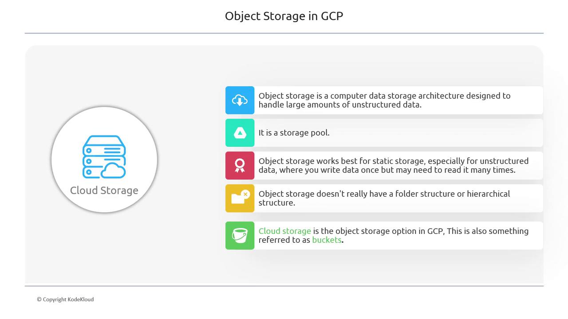Click 'is the object storage option in GCP' text
Image resolution: width=568 pixels, height=319 pixels.
(378, 231)
